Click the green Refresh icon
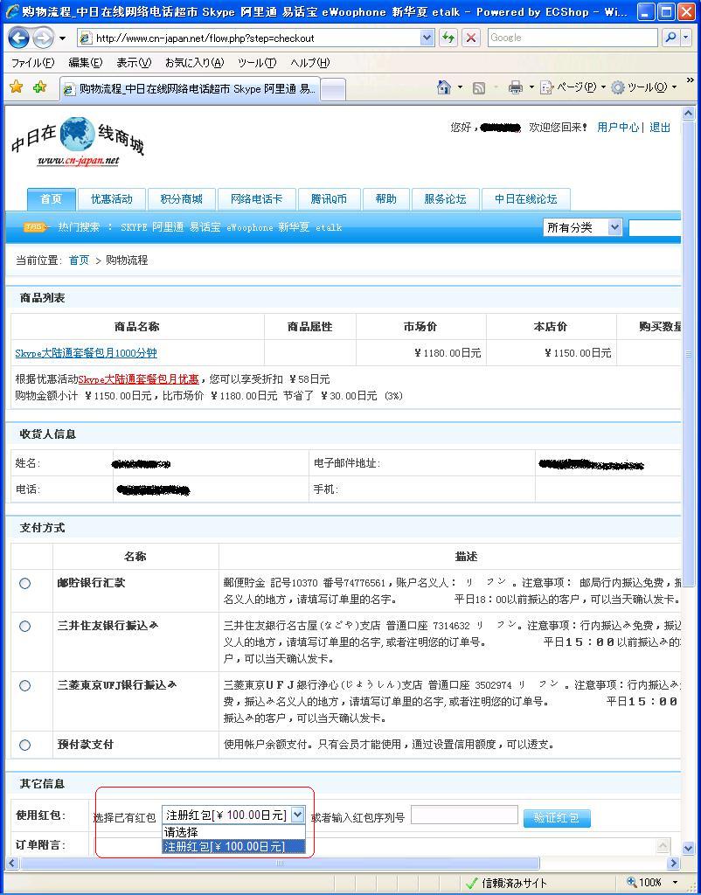 448,38
